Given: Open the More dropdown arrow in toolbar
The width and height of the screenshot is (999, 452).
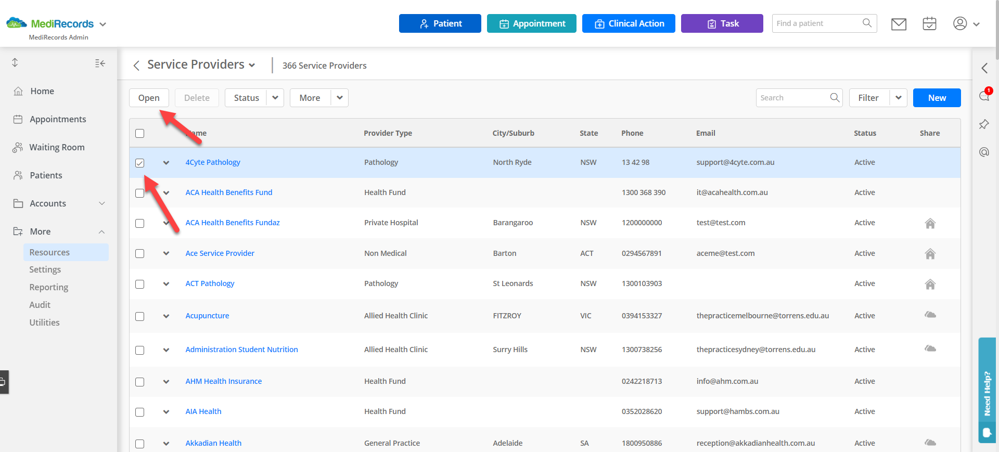Looking at the screenshot, I should (340, 98).
